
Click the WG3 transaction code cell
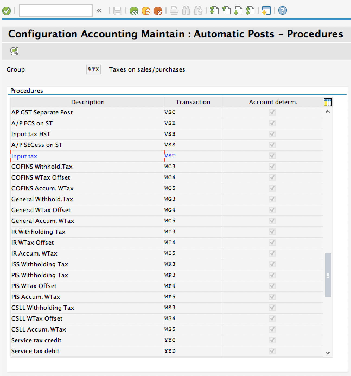(193, 199)
